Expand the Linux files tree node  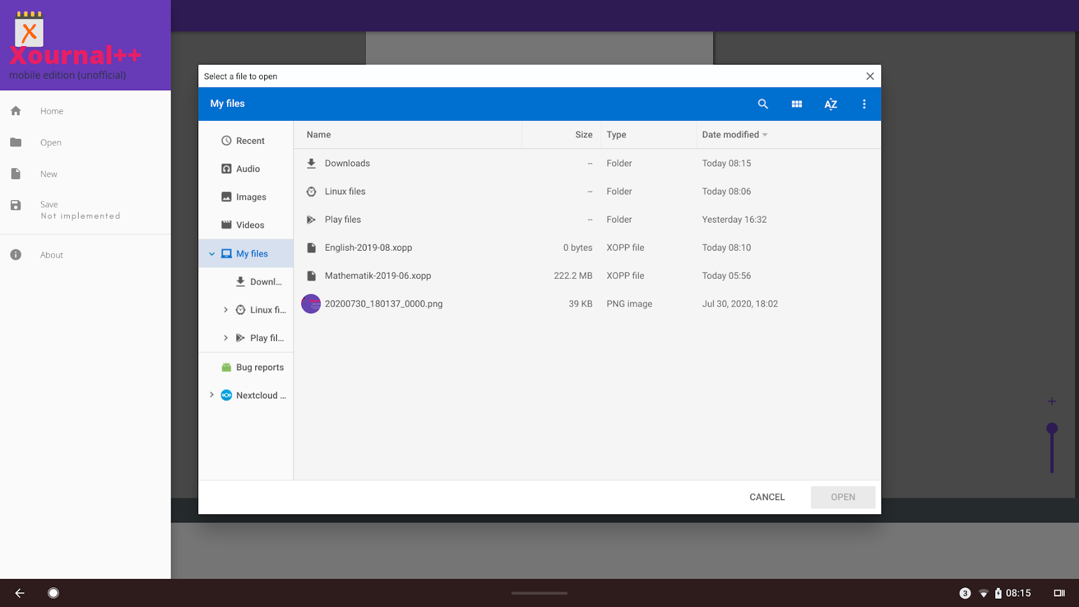pos(226,310)
